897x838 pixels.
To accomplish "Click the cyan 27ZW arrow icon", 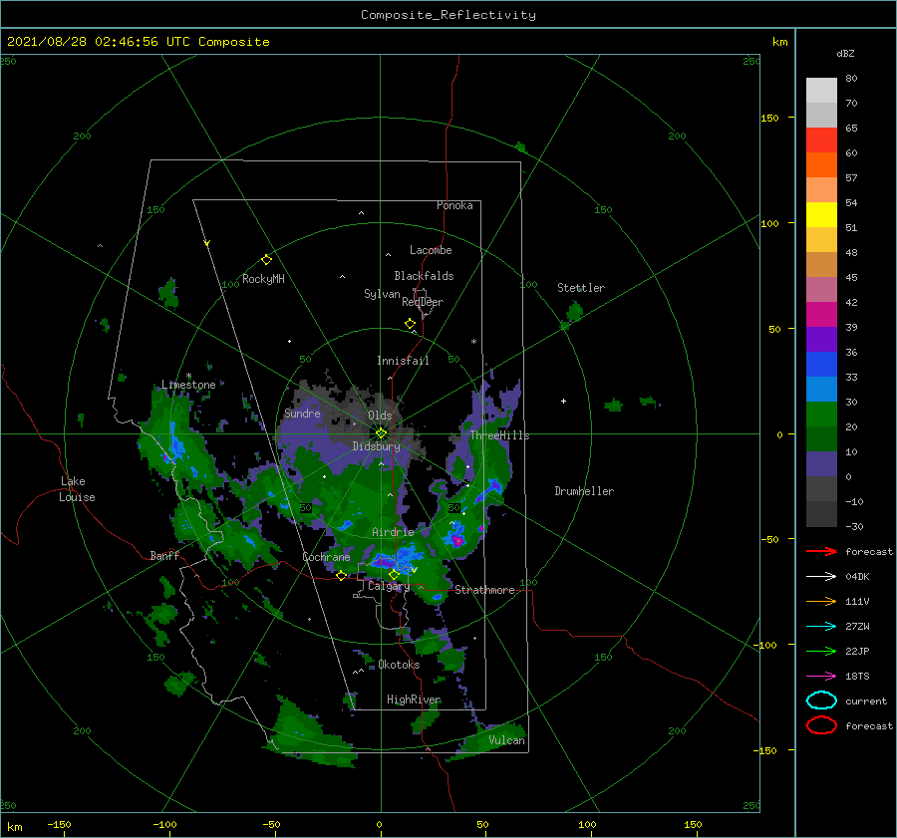I will 821,627.
